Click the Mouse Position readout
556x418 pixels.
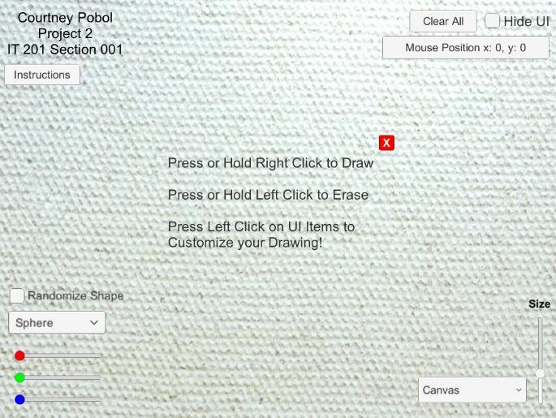coord(466,48)
